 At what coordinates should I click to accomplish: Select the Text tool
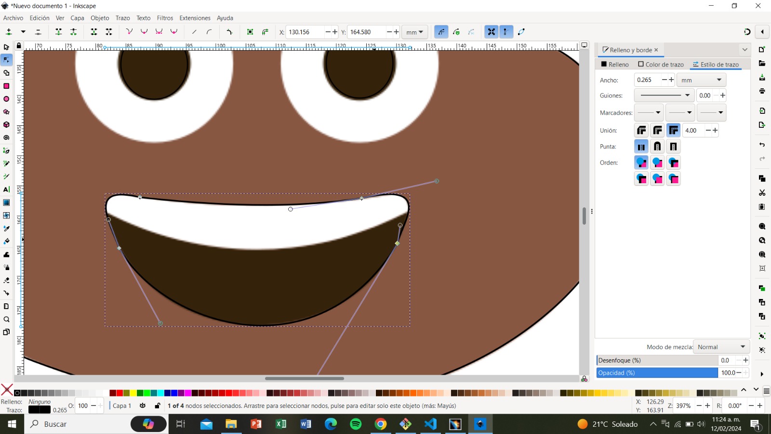(x=6, y=190)
